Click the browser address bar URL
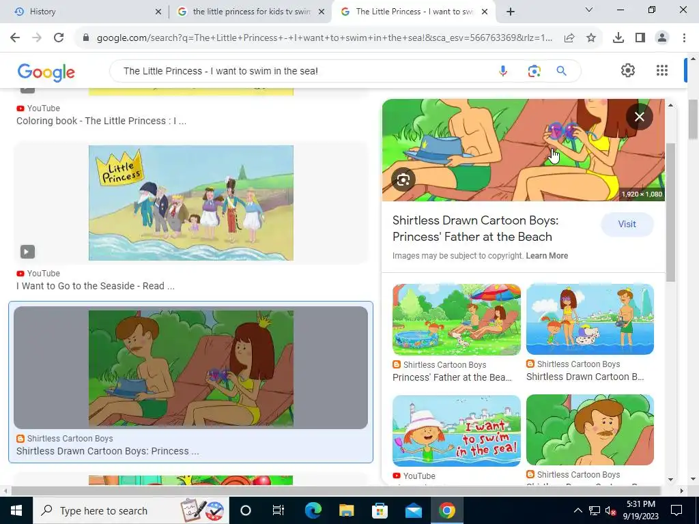The image size is (699, 524). coord(324,38)
